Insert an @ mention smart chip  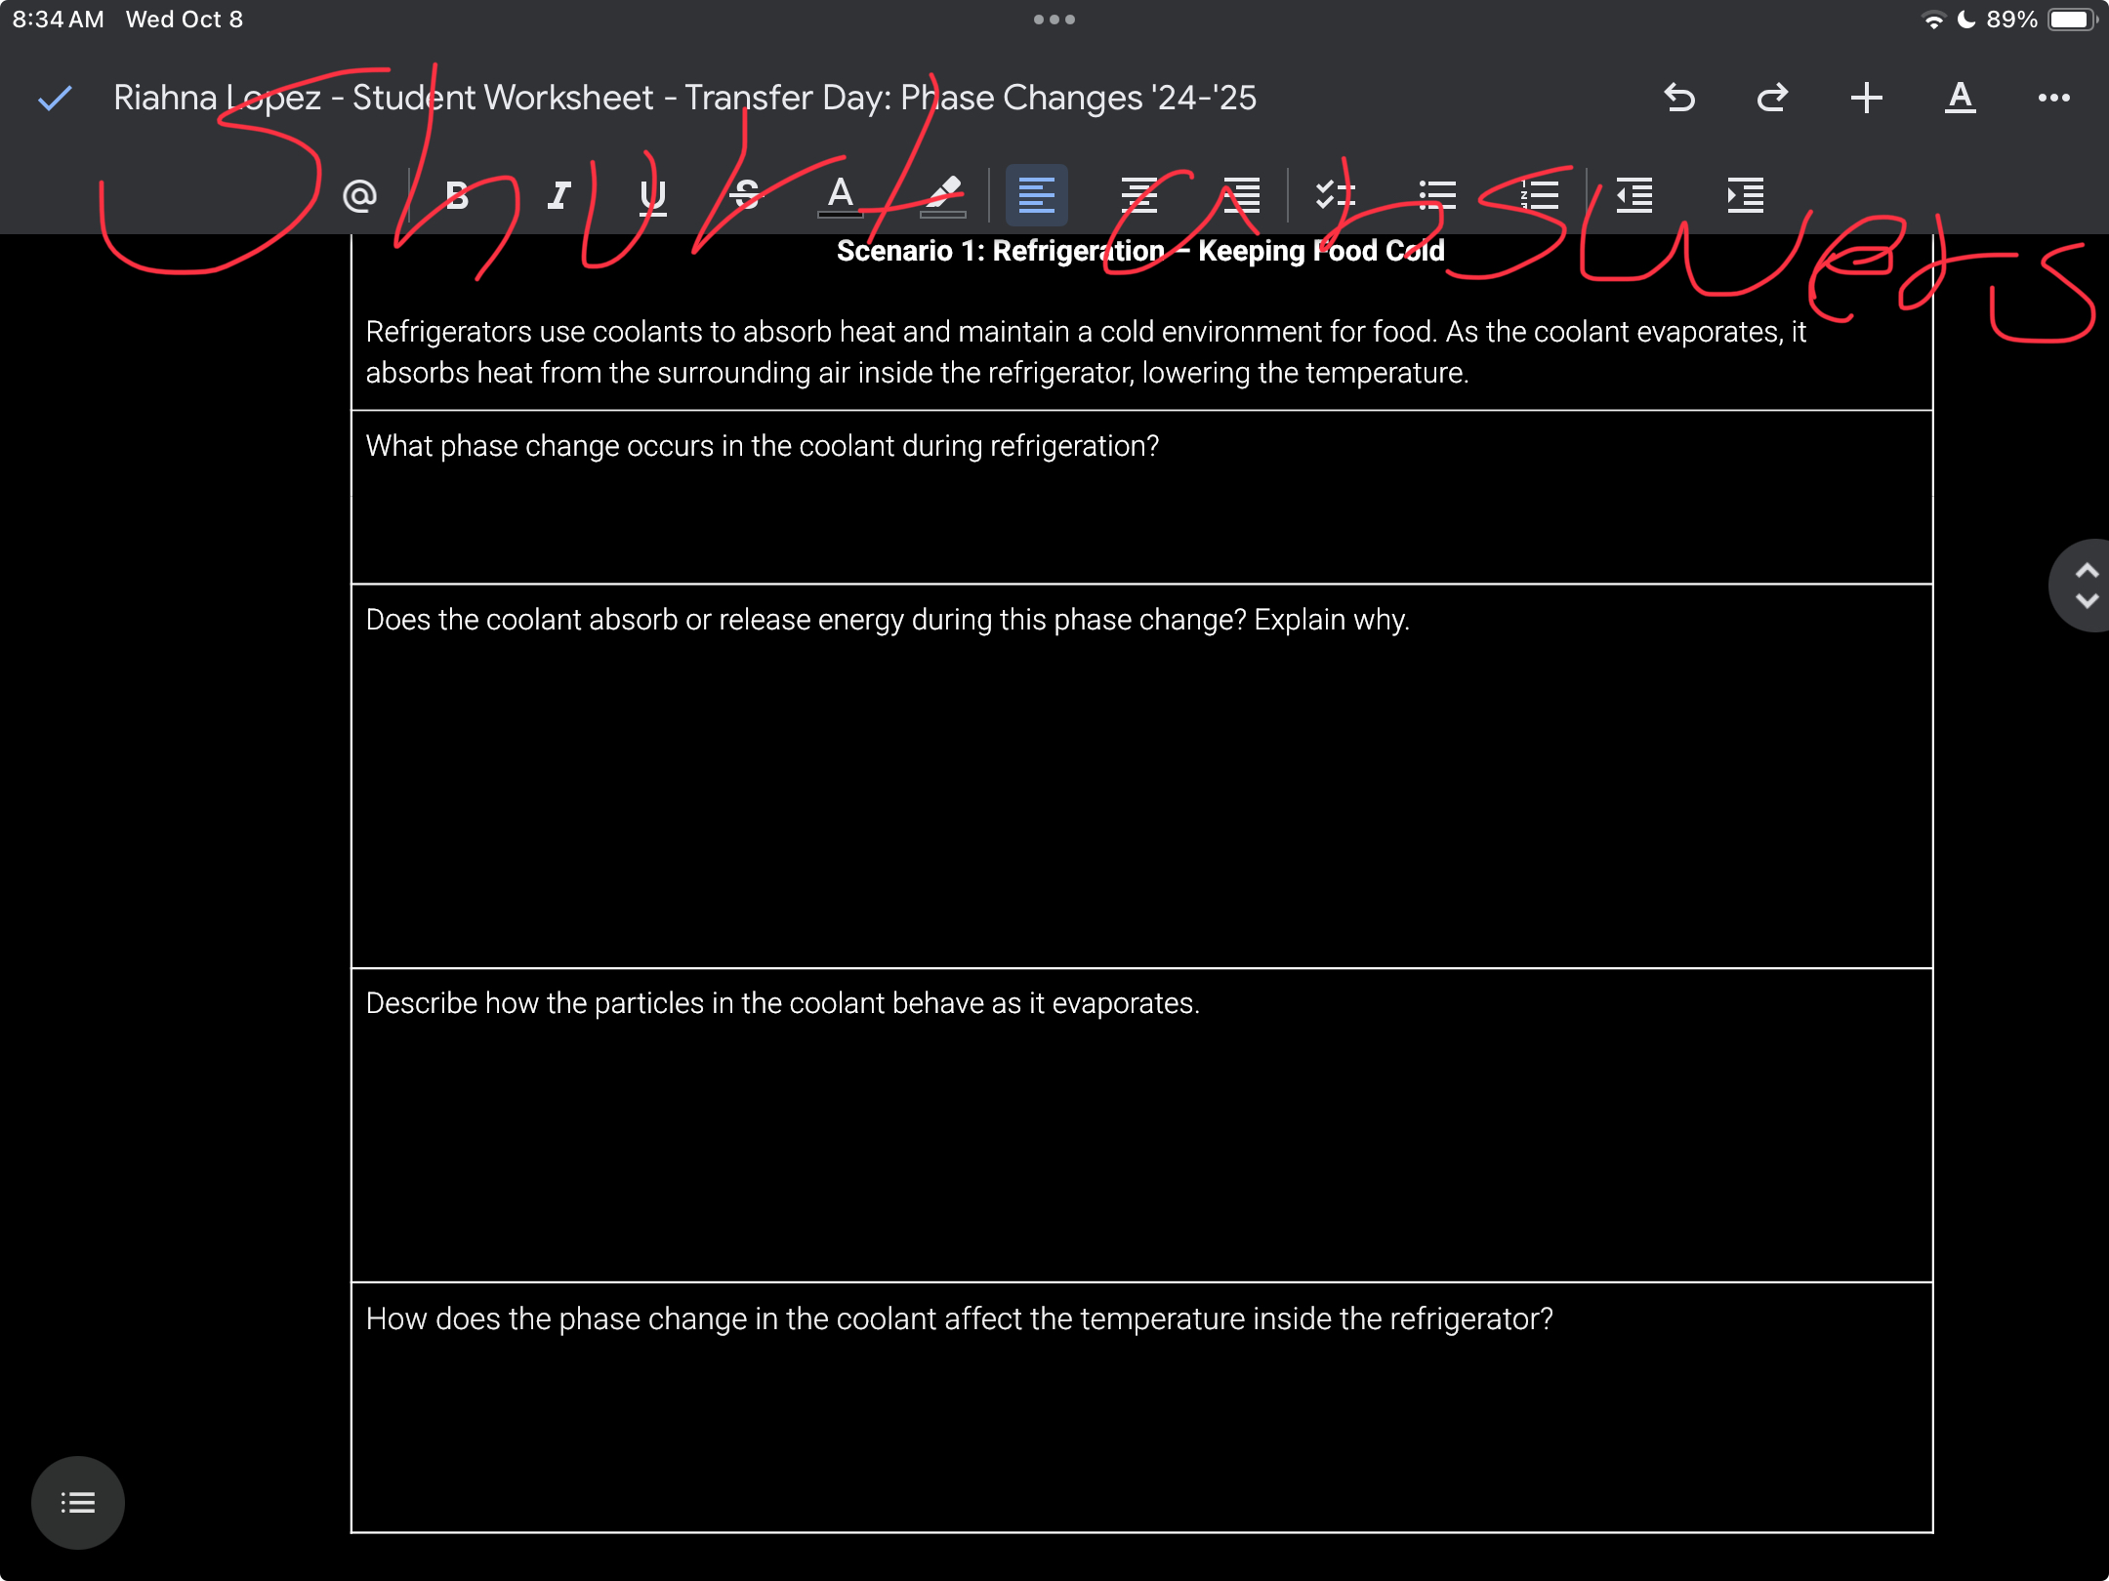tap(359, 195)
